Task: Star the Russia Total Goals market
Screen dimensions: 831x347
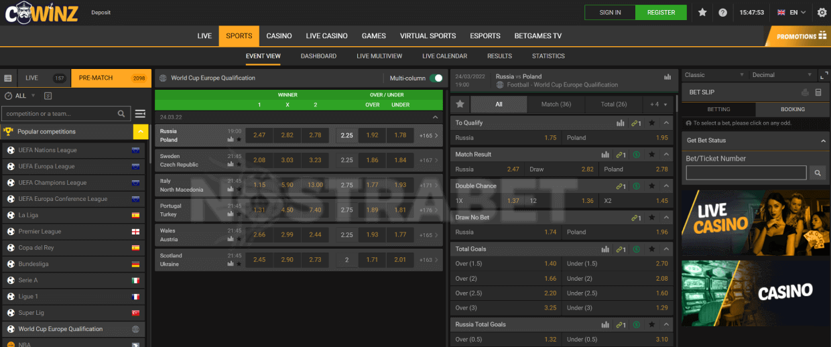Action: [651, 325]
